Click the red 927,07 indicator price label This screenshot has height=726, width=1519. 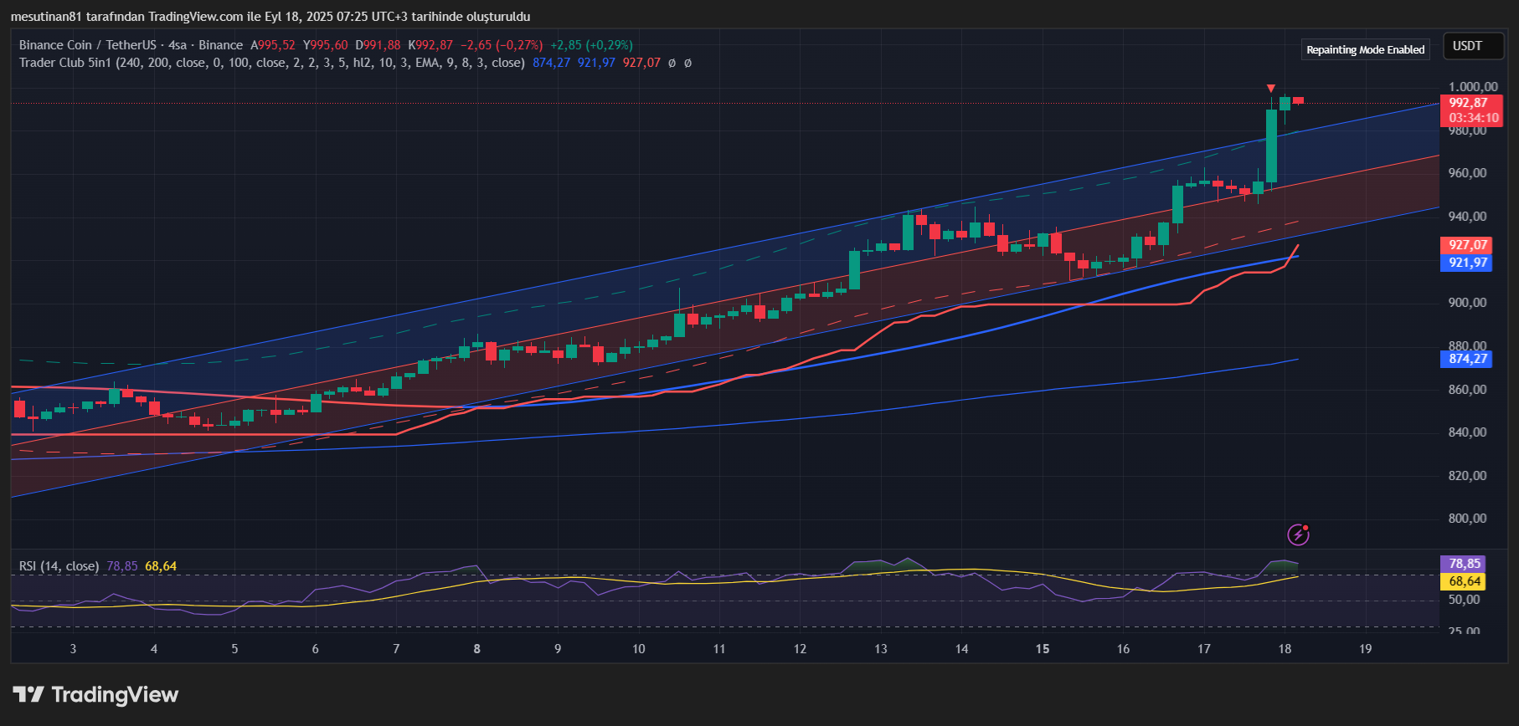coord(1469,245)
